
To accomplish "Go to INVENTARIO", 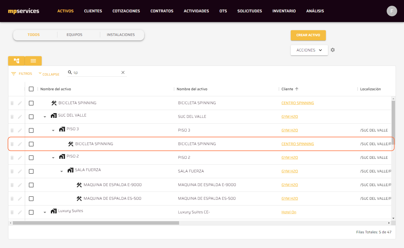I will click(x=284, y=11).
